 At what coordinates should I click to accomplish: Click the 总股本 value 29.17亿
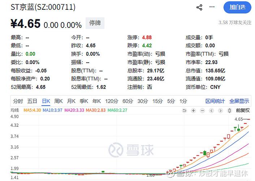tap(156, 71)
